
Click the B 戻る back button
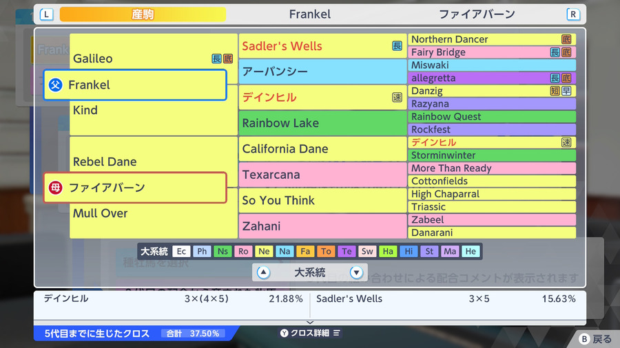pos(595,339)
